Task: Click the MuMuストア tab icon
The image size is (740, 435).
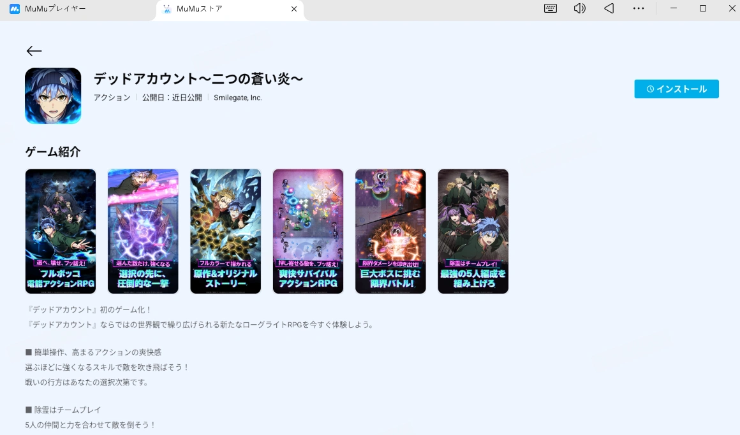Action: pos(166,9)
